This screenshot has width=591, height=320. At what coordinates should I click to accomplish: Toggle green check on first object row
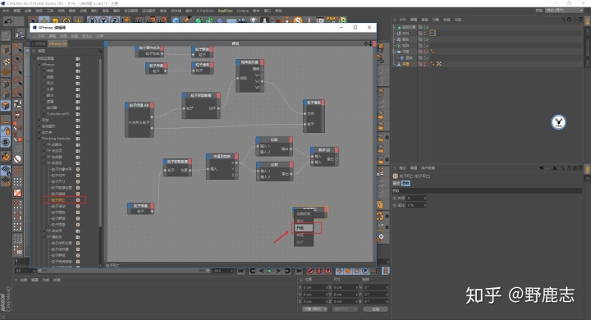click(x=427, y=27)
